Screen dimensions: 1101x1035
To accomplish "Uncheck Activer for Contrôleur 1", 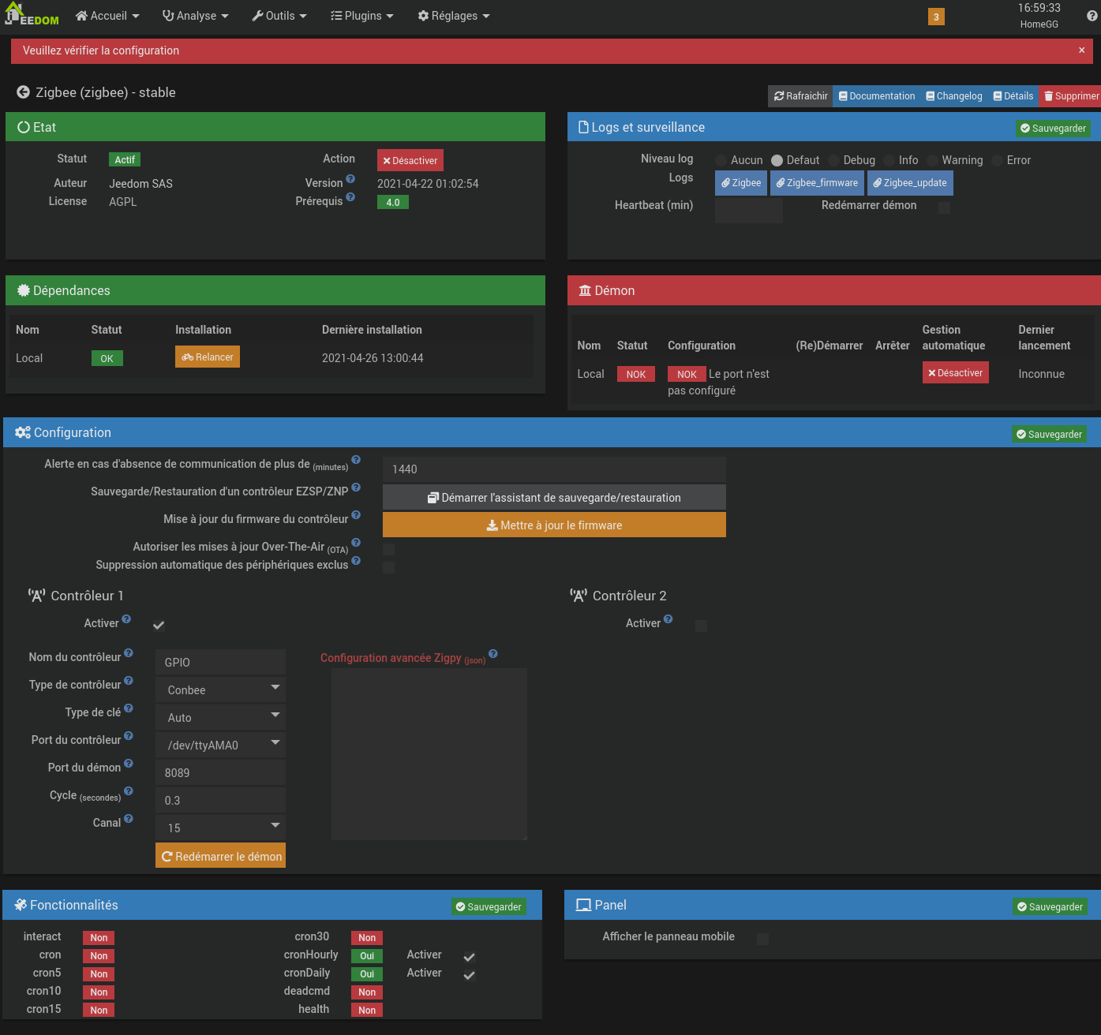I will tap(159, 626).
